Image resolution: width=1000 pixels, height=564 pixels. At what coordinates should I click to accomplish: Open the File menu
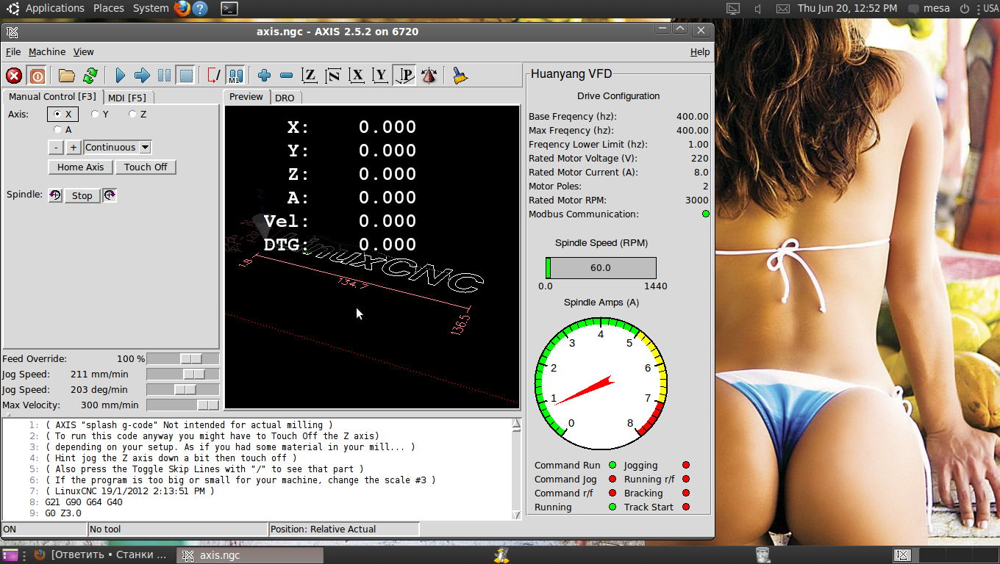point(13,52)
